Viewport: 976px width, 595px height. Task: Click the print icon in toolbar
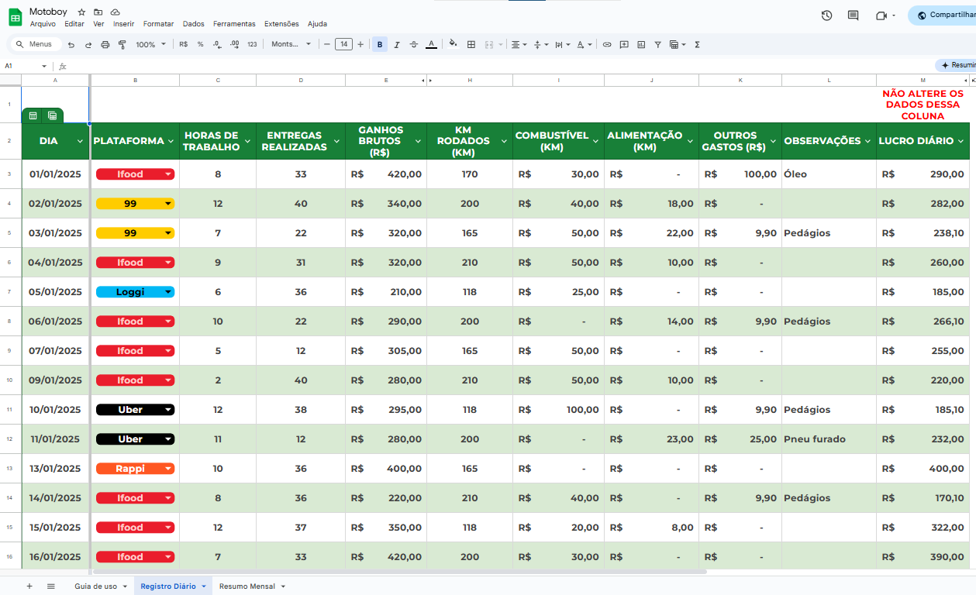(105, 45)
